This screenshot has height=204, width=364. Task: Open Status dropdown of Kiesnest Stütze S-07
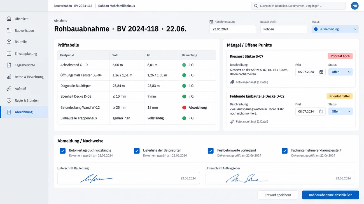pos(340,72)
